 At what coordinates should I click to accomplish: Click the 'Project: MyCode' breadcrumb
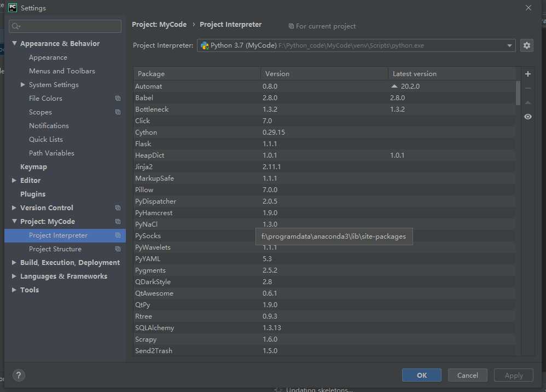(159, 25)
